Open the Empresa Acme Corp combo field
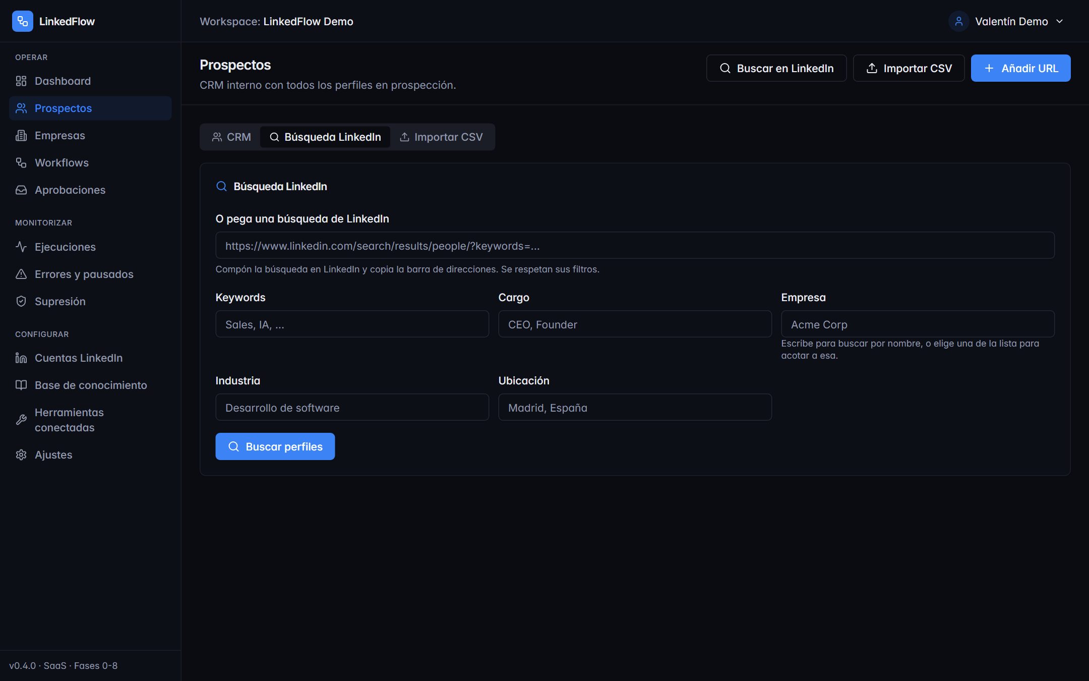Viewport: 1089px width, 681px height. coord(918,324)
